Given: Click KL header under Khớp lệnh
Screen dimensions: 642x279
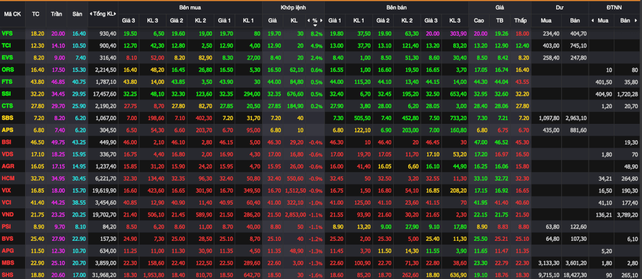Looking at the screenshot, I should point(294,21).
